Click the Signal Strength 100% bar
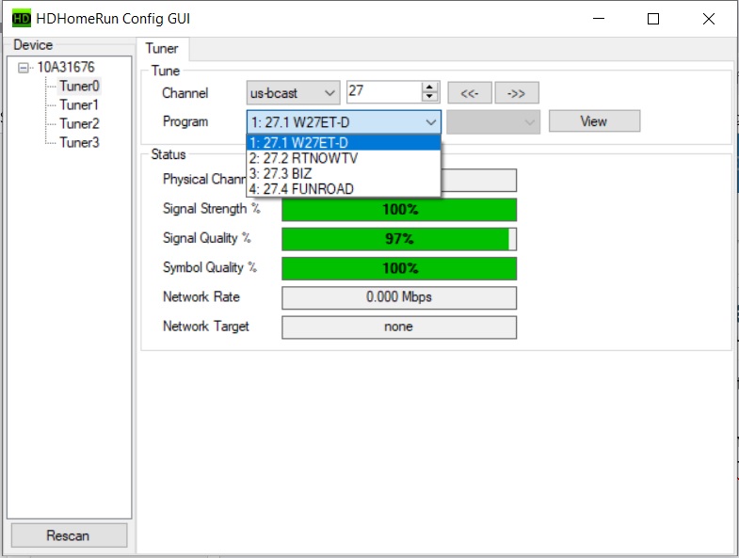 (x=399, y=210)
